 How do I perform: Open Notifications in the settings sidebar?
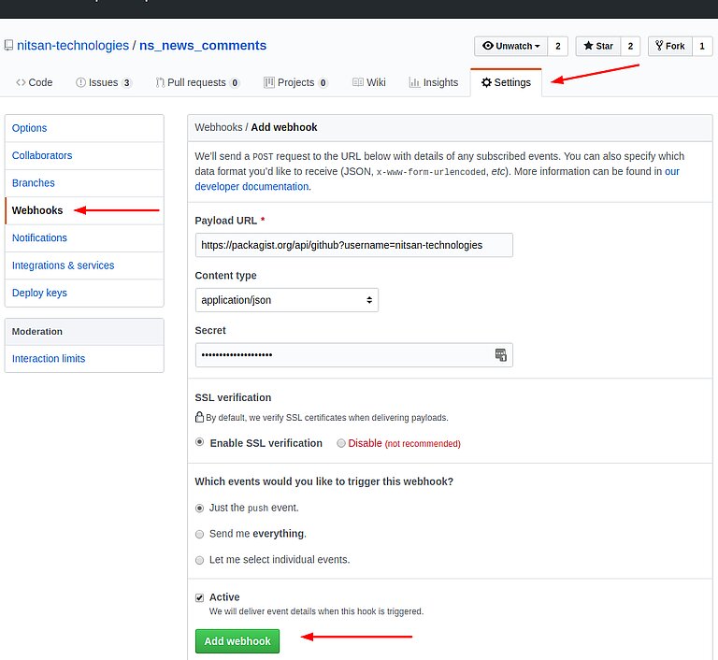tap(84, 238)
